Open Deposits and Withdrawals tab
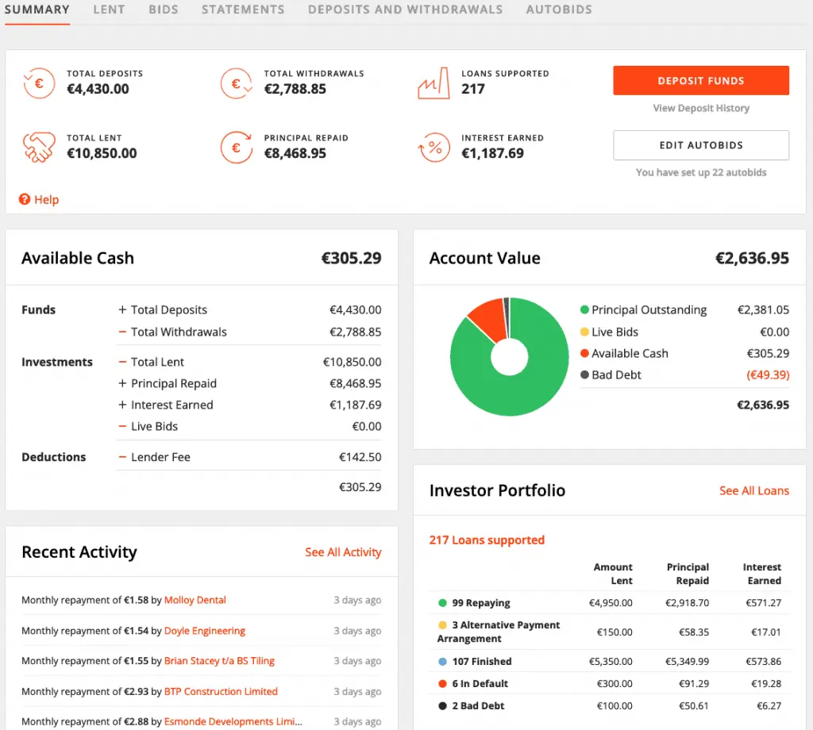 (x=405, y=10)
